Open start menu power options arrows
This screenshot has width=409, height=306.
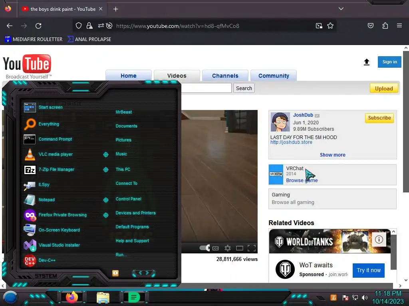coord(144,273)
